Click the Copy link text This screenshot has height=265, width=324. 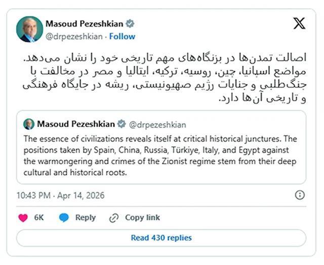(x=142, y=218)
